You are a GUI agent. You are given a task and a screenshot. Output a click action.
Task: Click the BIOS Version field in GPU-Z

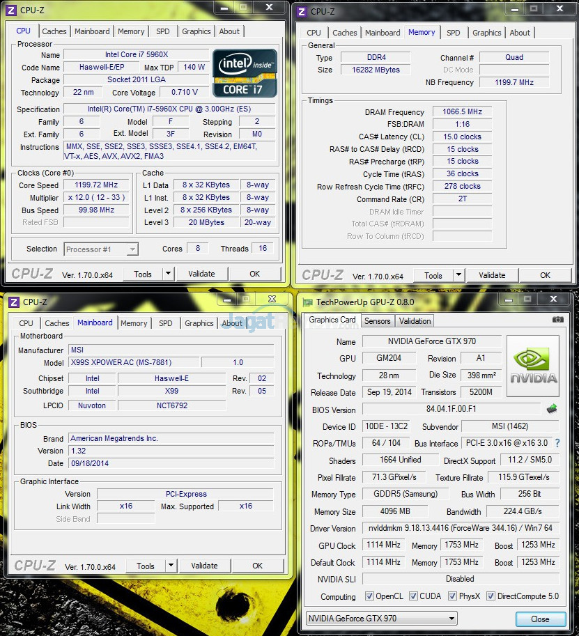[451, 410]
